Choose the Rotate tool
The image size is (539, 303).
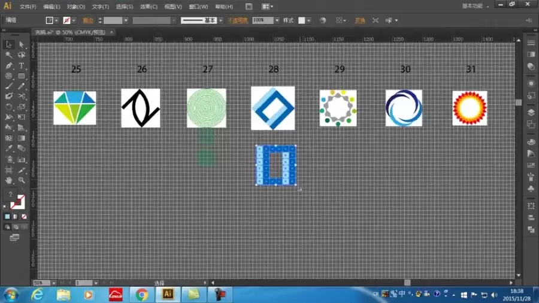8,107
